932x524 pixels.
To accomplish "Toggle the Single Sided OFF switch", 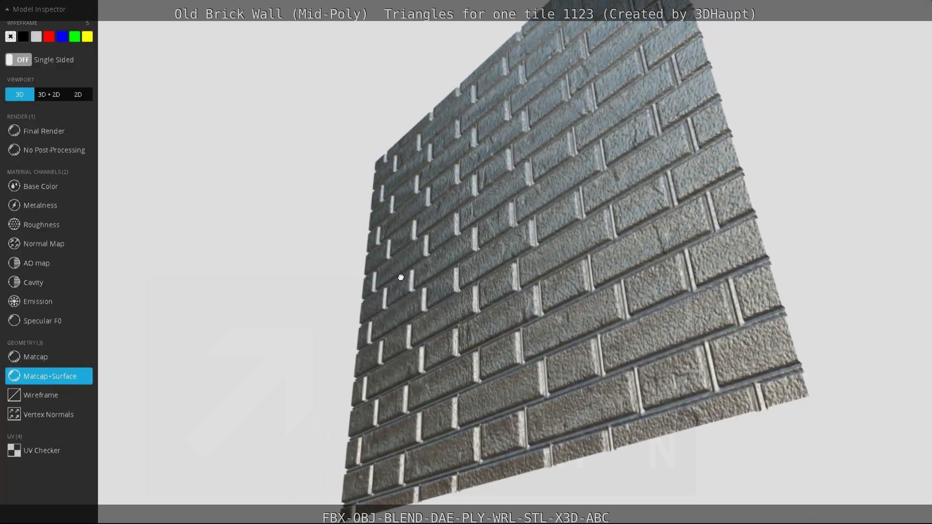I will (18, 60).
